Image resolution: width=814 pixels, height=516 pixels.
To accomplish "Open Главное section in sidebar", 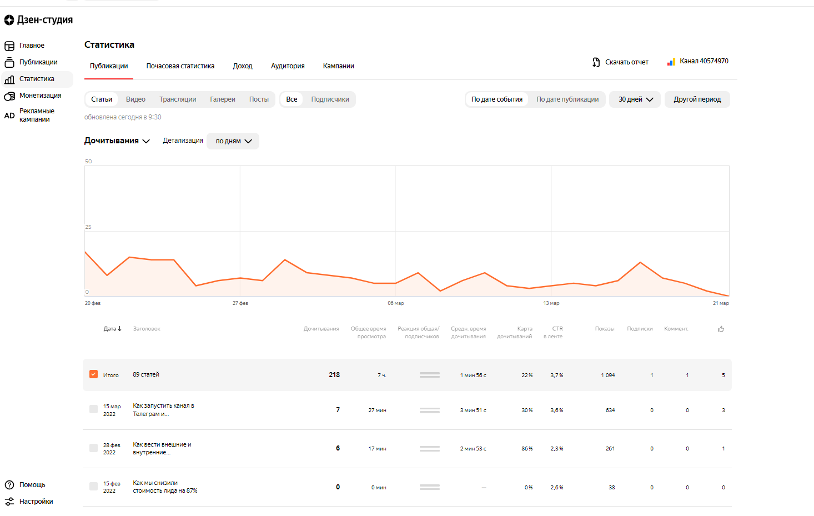I will pyautogui.click(x=32, y=46).
